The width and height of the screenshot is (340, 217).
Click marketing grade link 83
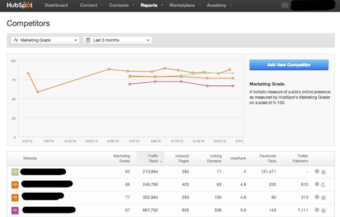click(x=127, y=172)
